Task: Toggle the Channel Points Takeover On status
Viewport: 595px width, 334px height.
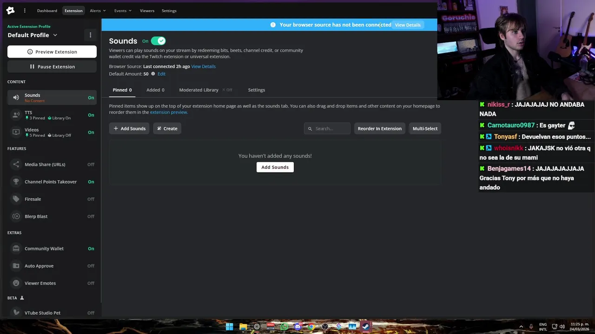Action: 91,182
